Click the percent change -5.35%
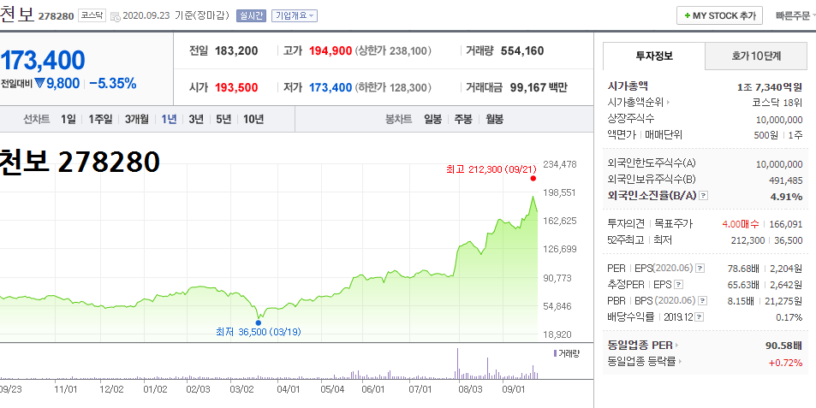816x408 pixels. 112,83
